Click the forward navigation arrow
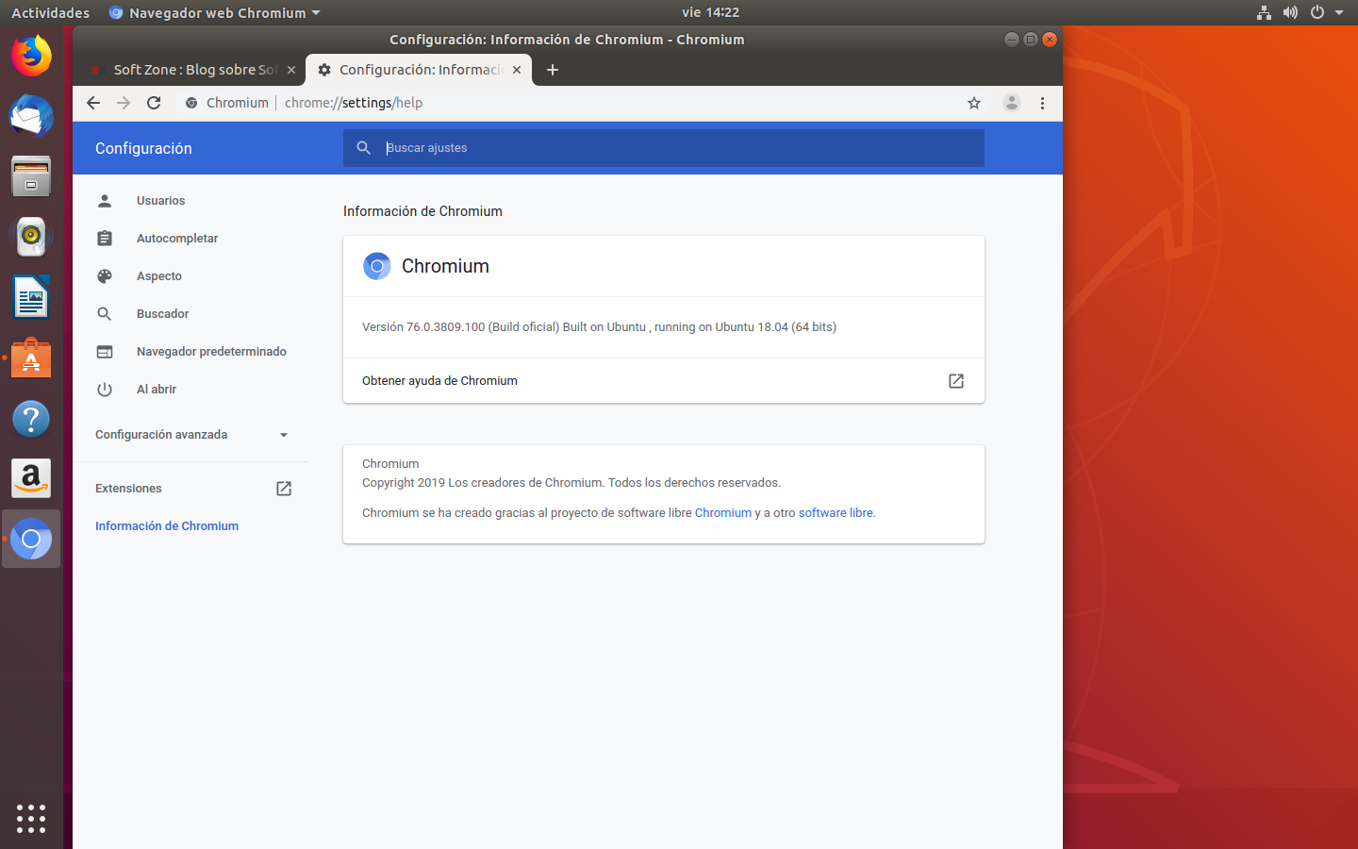The height and width of the screenshot is (849, 1358). (x=124, y=103)
